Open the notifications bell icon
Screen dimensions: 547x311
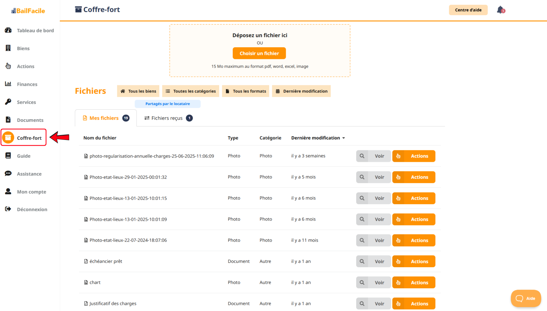(x=501, y=10)
